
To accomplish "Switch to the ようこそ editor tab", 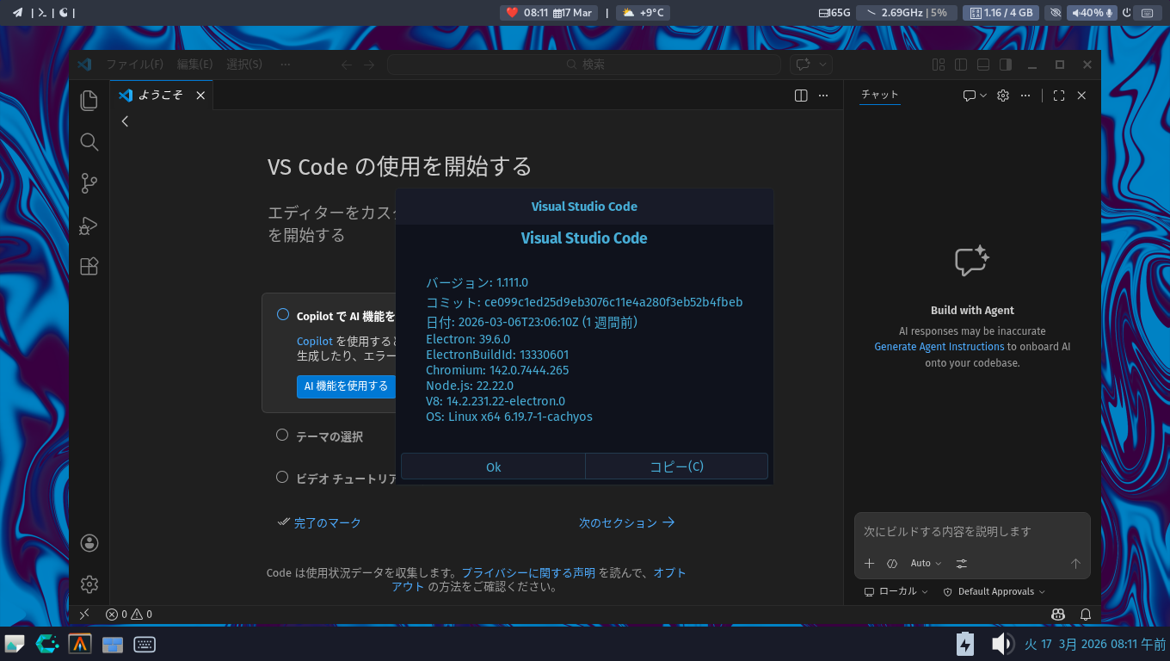I will pyautogui.click(x=162, y=96).
